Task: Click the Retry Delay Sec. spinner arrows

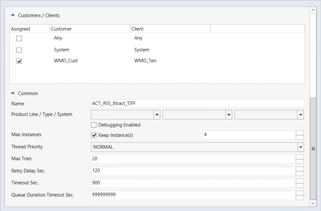Action: click(x=299, y=171)
